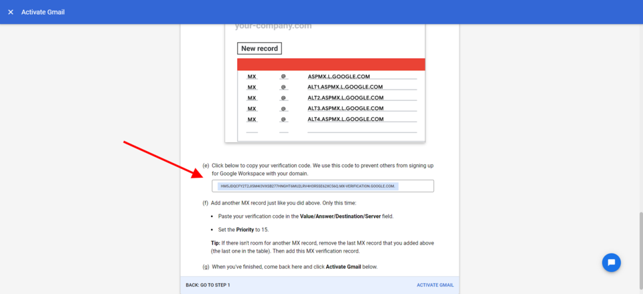The image size is (643, 294).
Task: Open the blue chat support bubble
Action: click(x=611, y=263)
